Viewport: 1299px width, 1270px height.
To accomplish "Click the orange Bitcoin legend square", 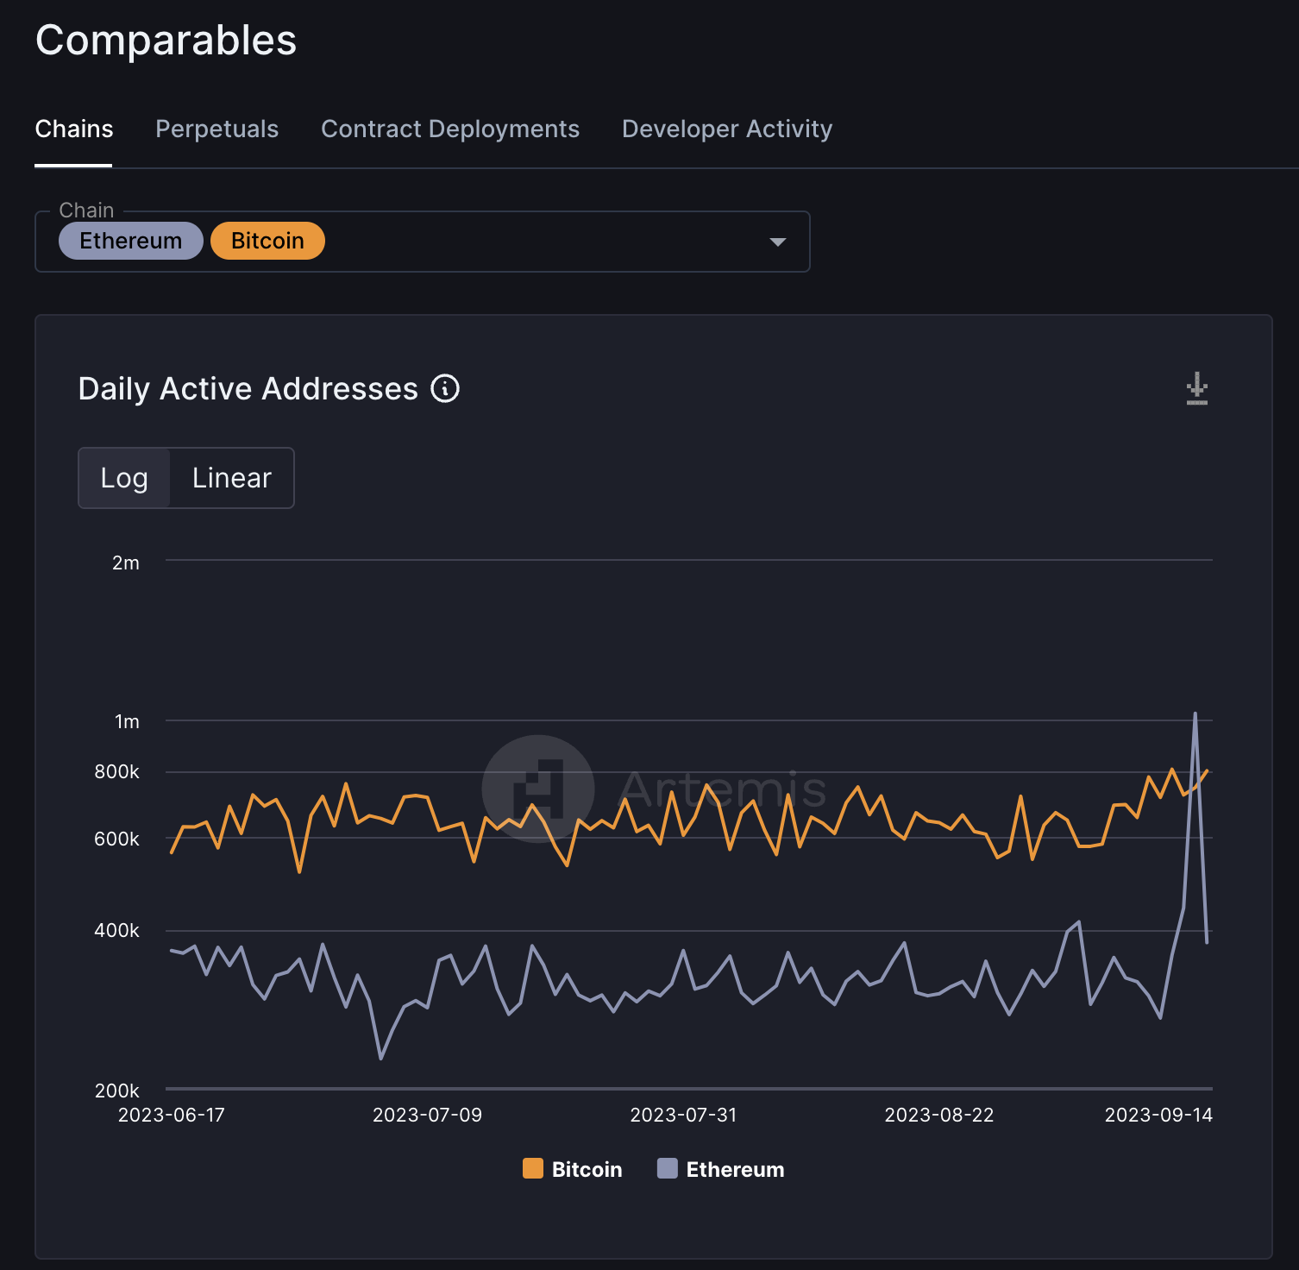I will tap(533, 1168).
